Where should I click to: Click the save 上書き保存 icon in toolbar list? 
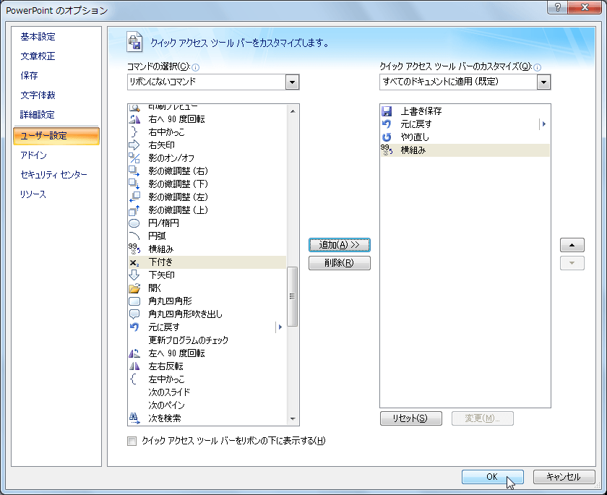click(x=387, y=111)
